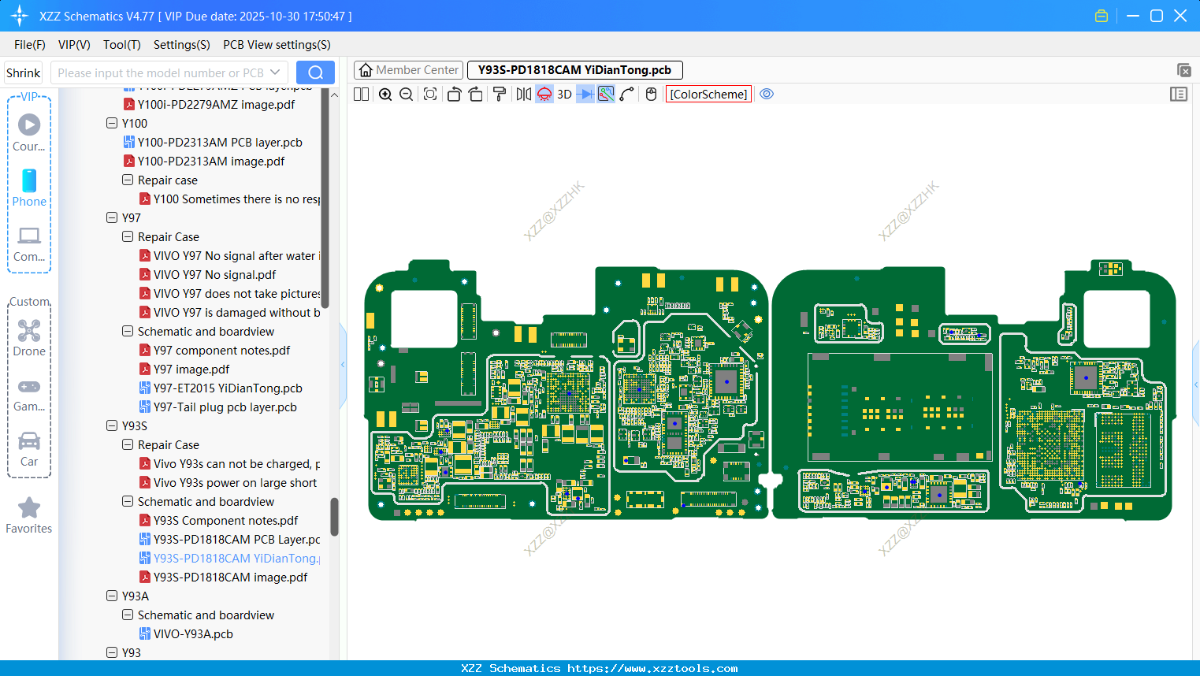Click the rotate-left board icon

click(454, 94)
